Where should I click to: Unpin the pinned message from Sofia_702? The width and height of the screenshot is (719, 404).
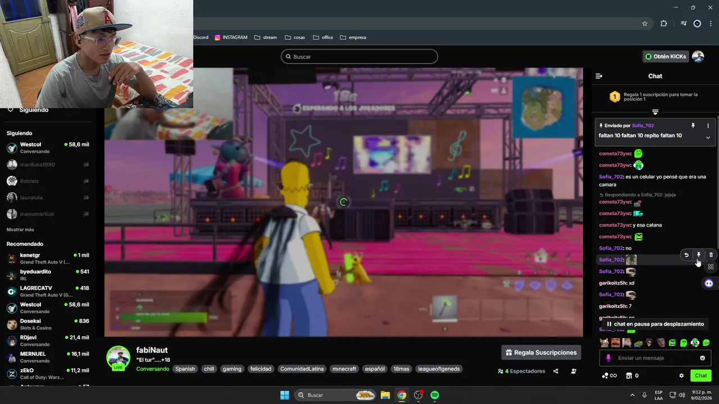693,126
